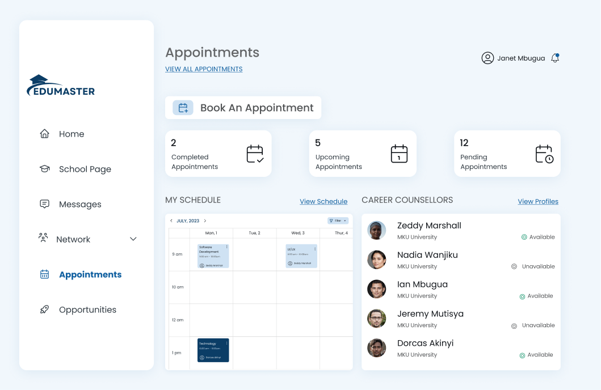Click the Messages chat icon
Viewport: 601px width, 390px height.
pos(44,204)
